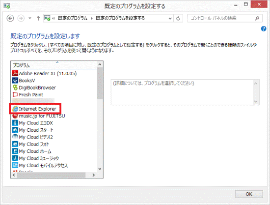Click the program list horizontal scrollbar thumb
The image size is (270, 205).
(x=51, y=175)
